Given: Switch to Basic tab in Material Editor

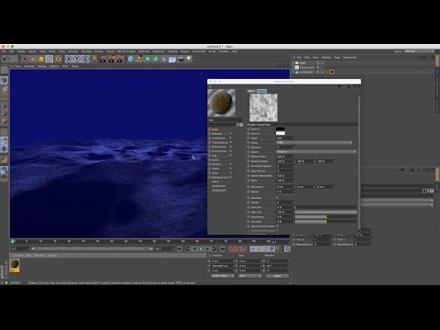Looking at the screenshot, I should [251, 91].
